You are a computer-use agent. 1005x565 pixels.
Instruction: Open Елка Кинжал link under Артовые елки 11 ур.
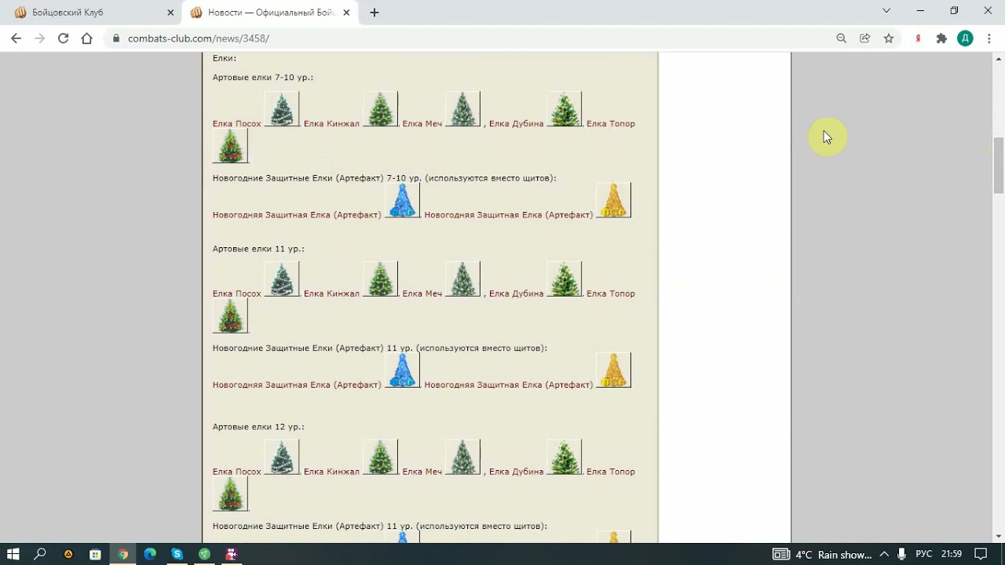[331, 293]
